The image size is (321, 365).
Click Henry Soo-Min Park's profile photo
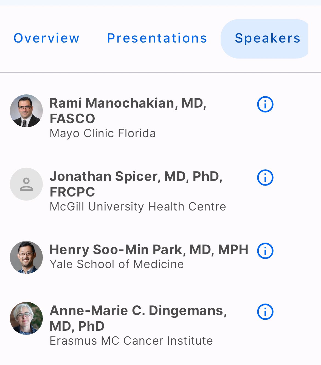pos(26,257)
